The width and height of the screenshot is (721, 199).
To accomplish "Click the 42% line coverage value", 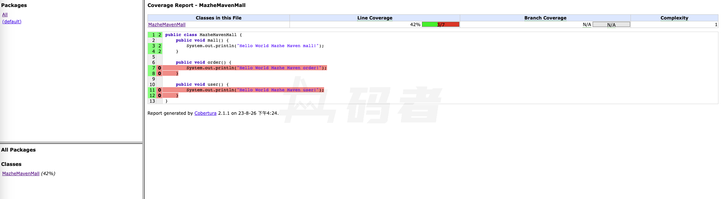I will pyautogui.click(x=415, y=25).
